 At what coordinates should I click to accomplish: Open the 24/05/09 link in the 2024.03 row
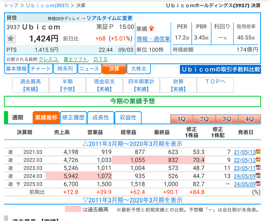[x=245, y=176]
